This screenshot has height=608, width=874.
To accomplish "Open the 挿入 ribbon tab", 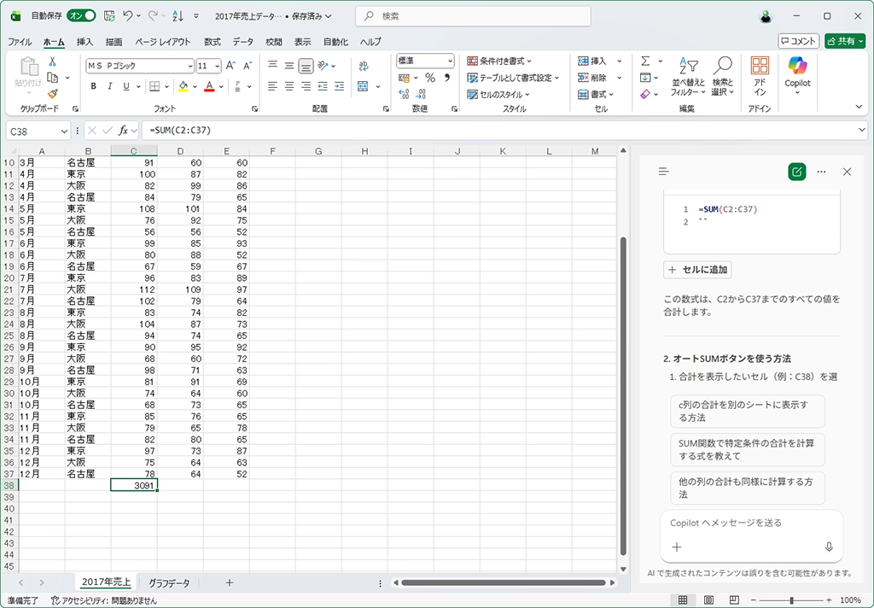I will pos(84,42).
